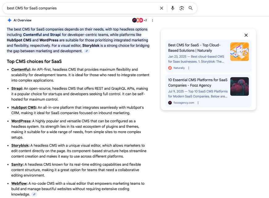Click the microphone voice search icon

(173, 8)
